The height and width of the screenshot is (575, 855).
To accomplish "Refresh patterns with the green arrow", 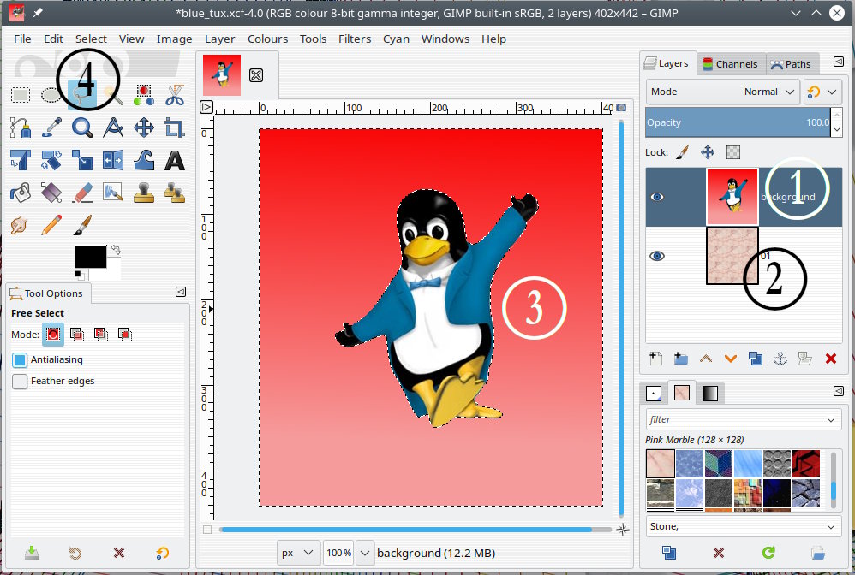I will tap(768, 553).
